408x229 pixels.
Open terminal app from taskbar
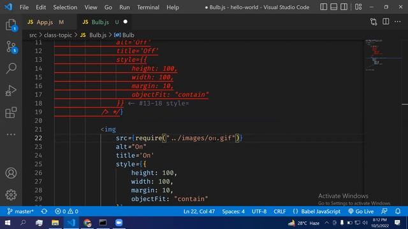pyautogui.click(x=103, y=223)
